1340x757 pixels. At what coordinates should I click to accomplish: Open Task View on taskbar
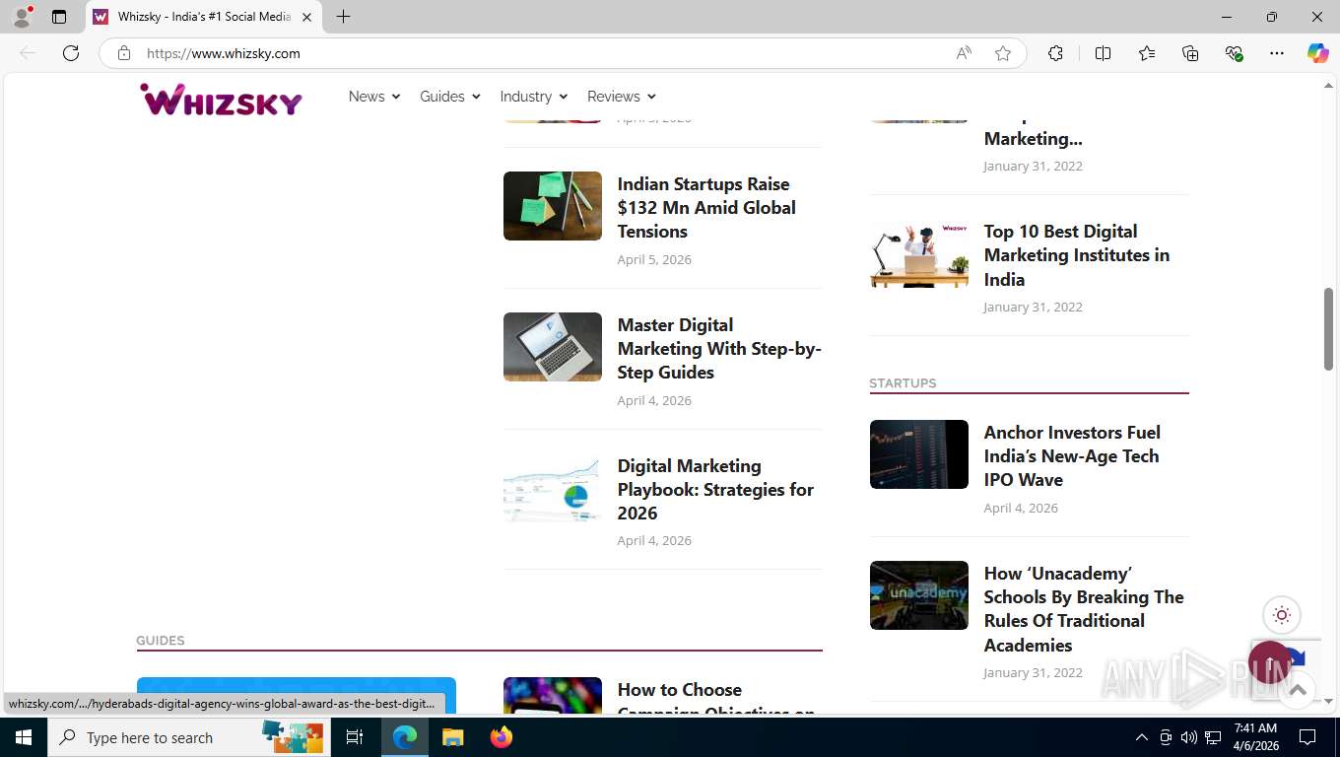(355, 737)
